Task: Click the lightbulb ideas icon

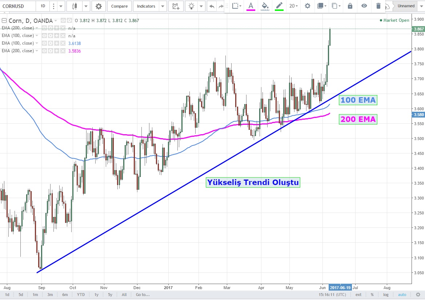Action: pyautogui.click(x=191, y=6)
